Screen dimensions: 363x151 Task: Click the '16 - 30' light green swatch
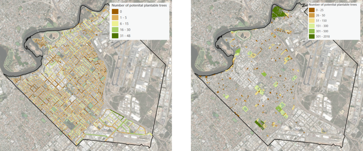pyautogui.click(x=115, y=29)
